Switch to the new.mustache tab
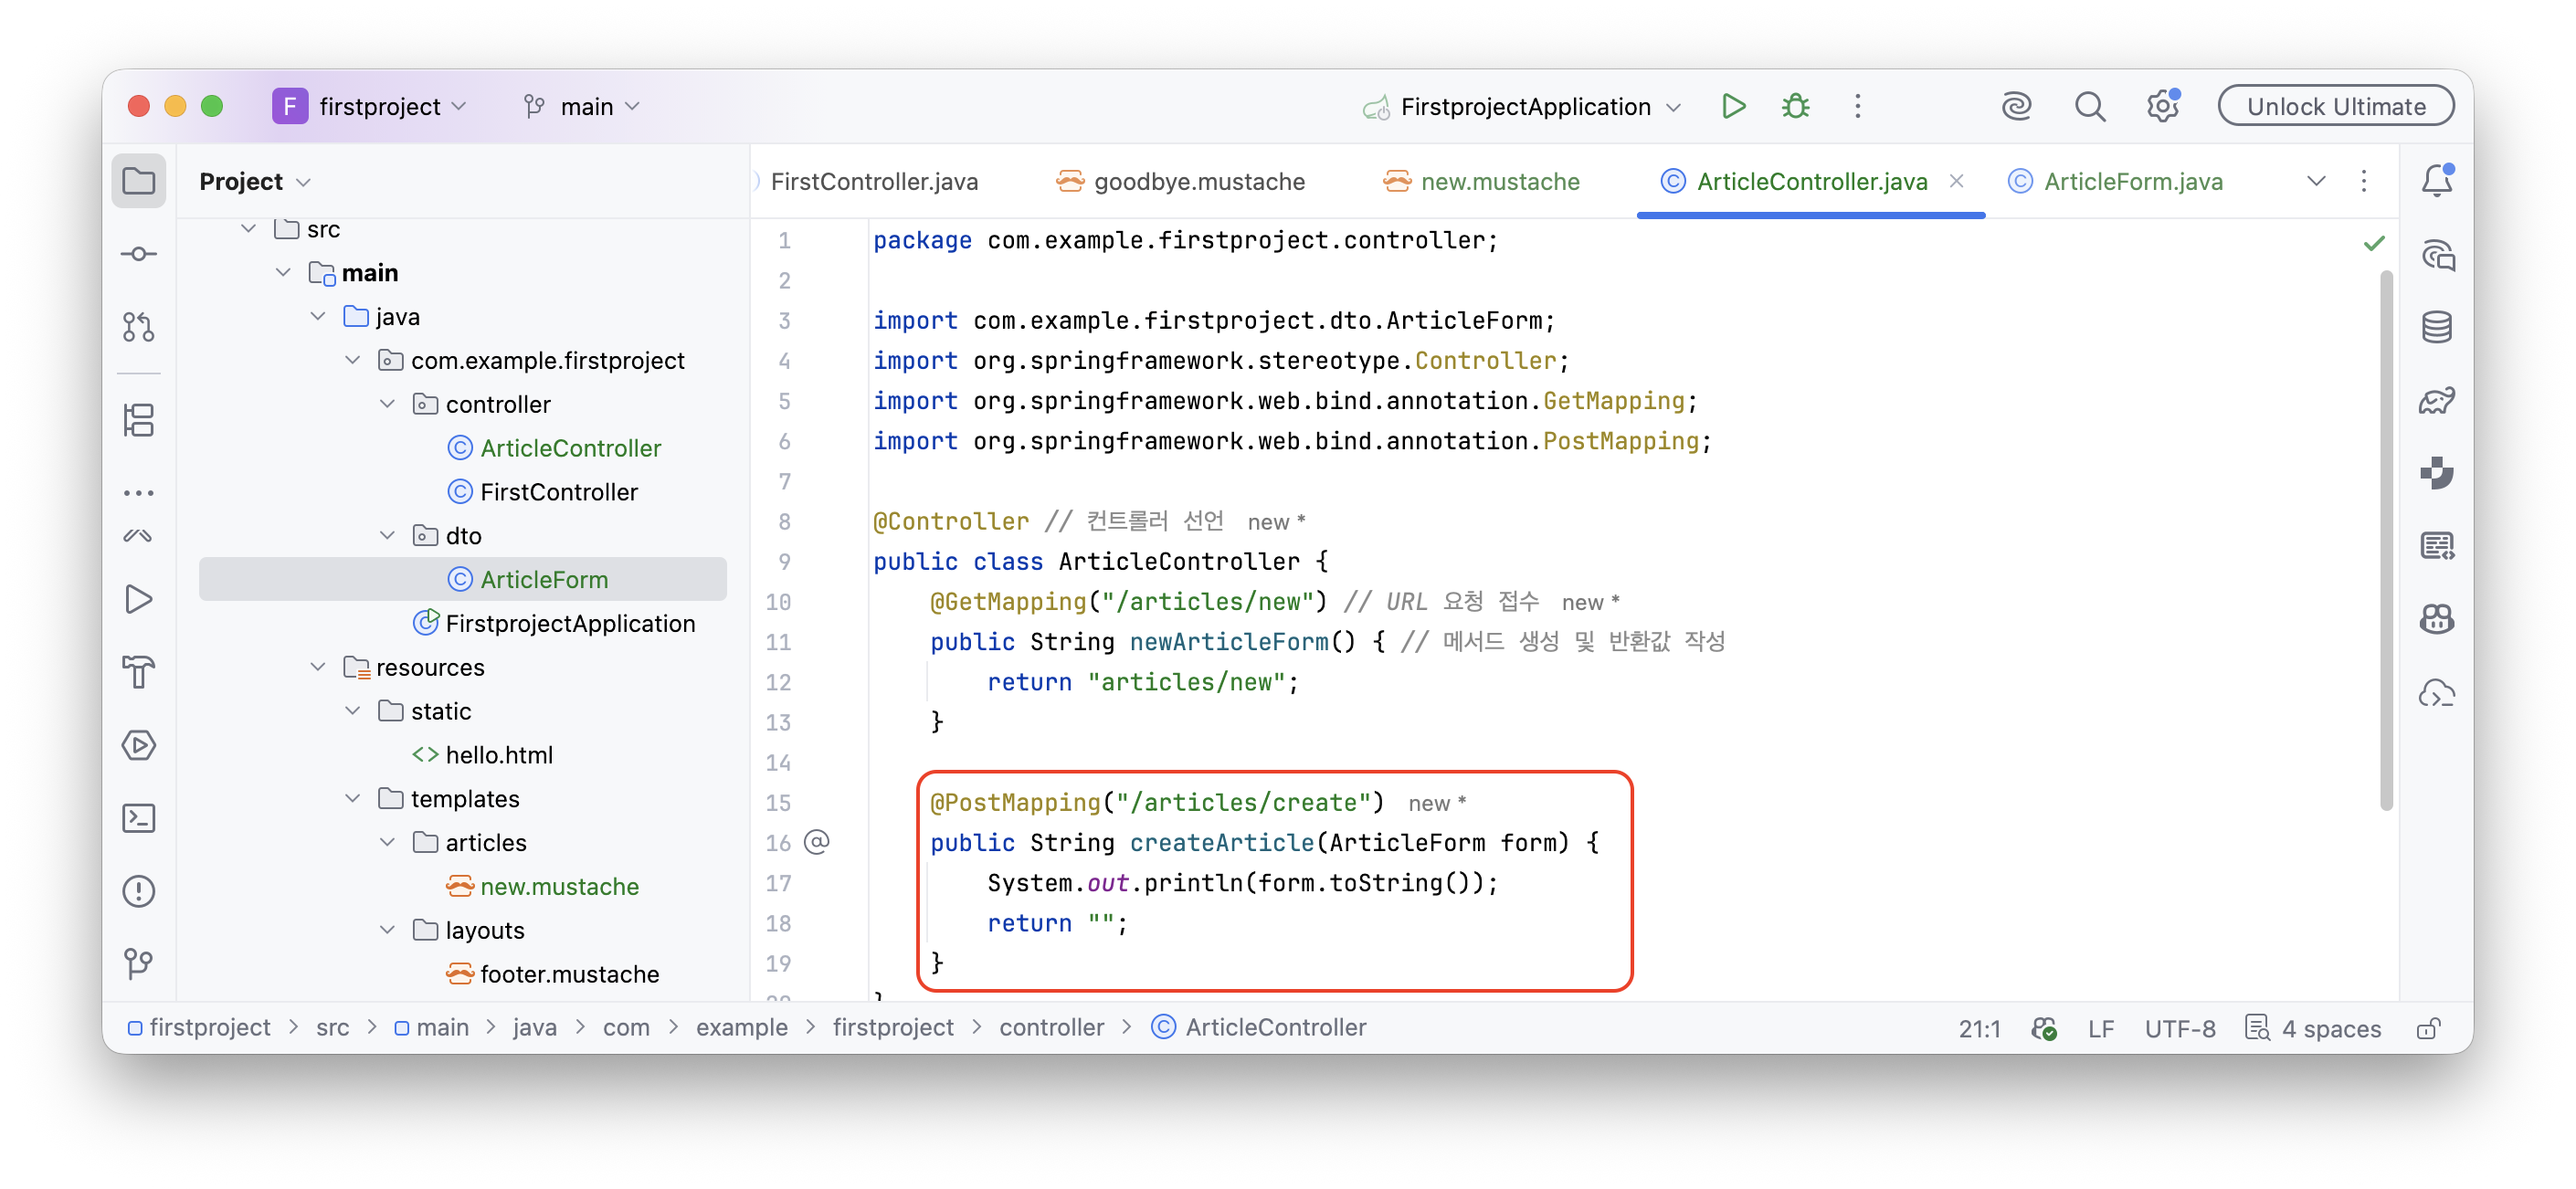The width and height of the screenshot is (2576, 1189). (1482, 181)
